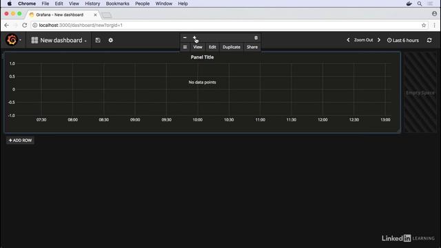Viewport: 441px width, 248px height.
Task: Decrease panel width with minus icon
Action: click(x=185, y=37)
